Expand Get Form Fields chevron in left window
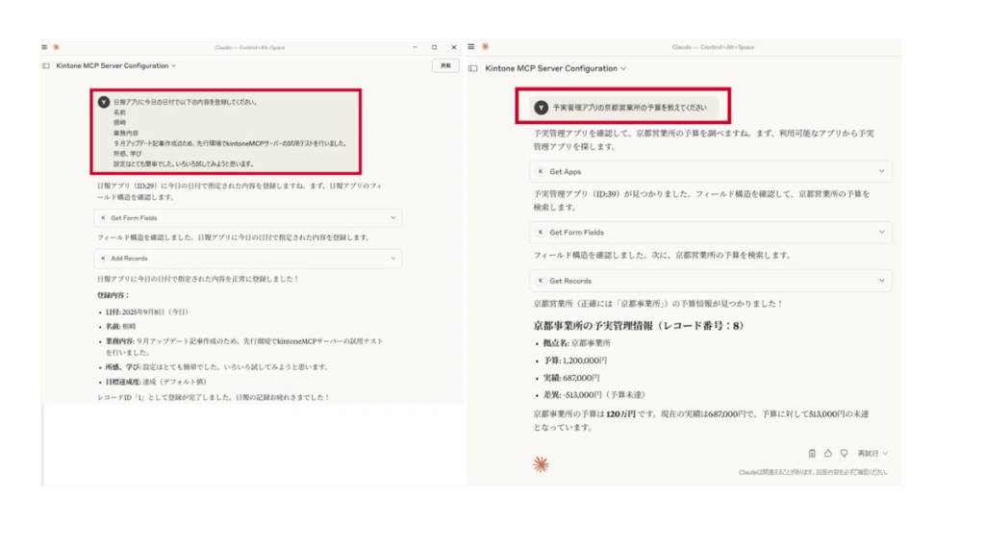 [x=393, y=218]
